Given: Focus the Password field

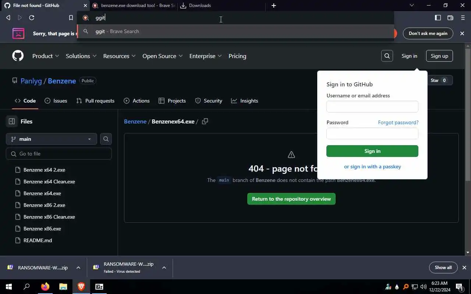Looking at the screenshot, I should (372, 133).
